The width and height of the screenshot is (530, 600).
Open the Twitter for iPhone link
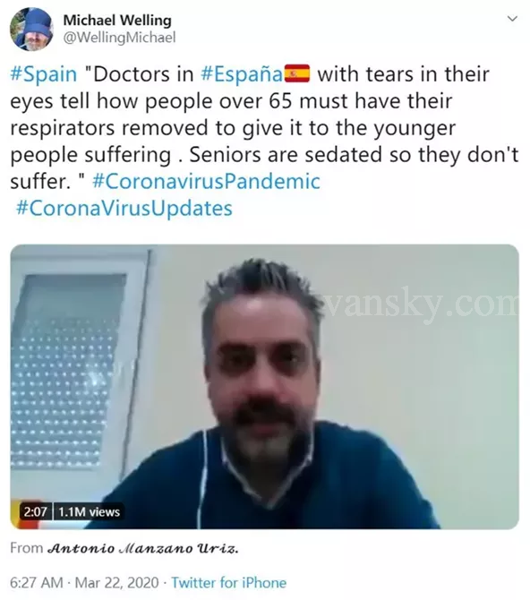pyautogui.click(x=229, y=582)
